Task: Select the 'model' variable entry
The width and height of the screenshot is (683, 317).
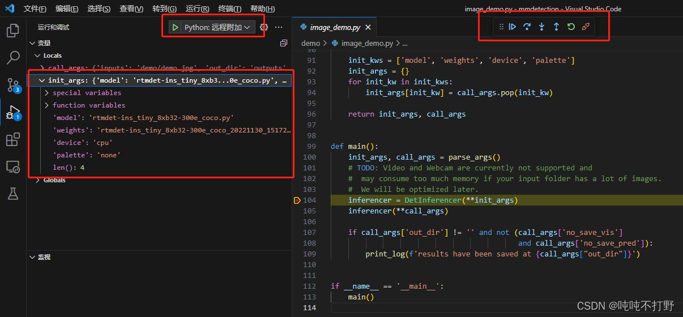Action: [x=160, y=118]
